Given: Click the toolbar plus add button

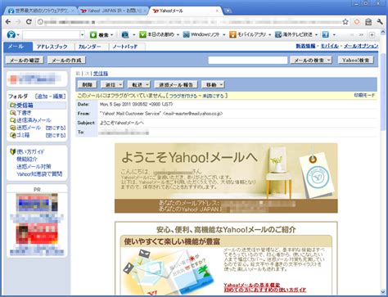Looking at the screenshot, I should [372, 35].
